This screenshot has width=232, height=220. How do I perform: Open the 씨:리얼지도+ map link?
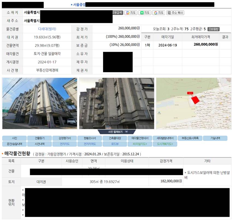coord(140,144)
